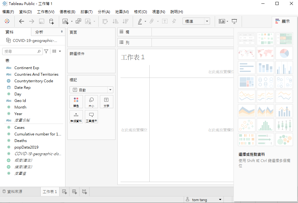Click the redo forward arrow
298x203 pixels.
[32, 21]
